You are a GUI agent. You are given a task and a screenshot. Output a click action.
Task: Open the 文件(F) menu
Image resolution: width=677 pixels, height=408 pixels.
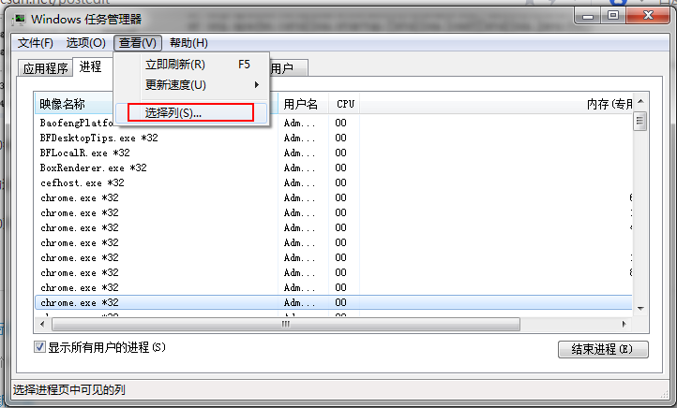(x=36, y=43)
